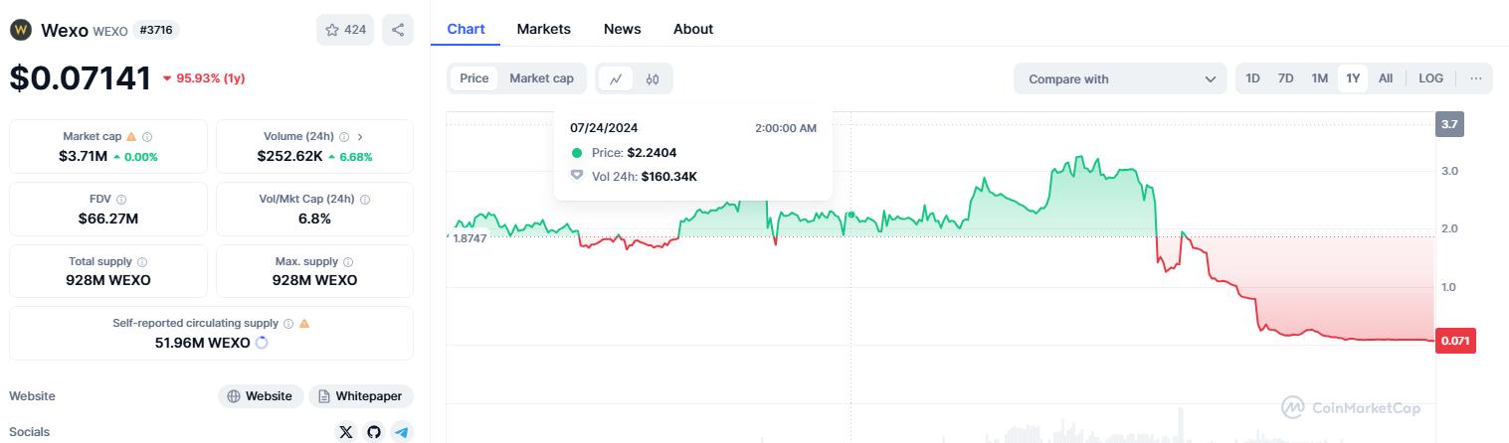Toggle chart to Market cap view
Screen dimensions: 1509x443
(541, 78)
